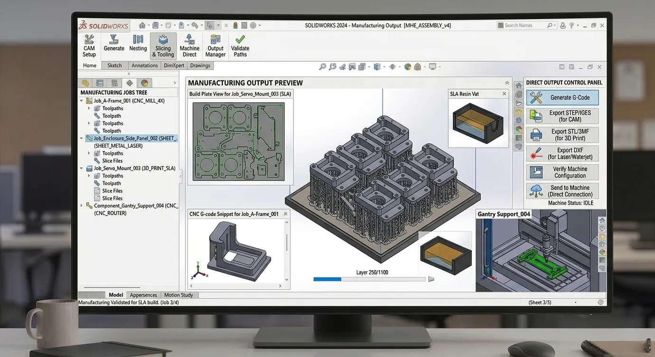
Task: Click the Build Plate View thumbnail
Action: pyautogui.click(x=239, y=141)
